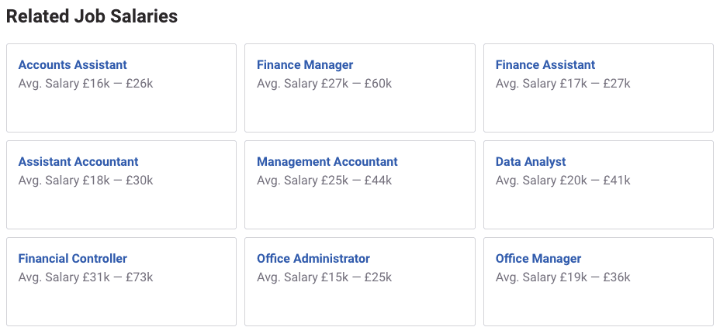
Task: Select the £20k — £41k salary range
Action: pyautogui.click(x=595, y=181)
